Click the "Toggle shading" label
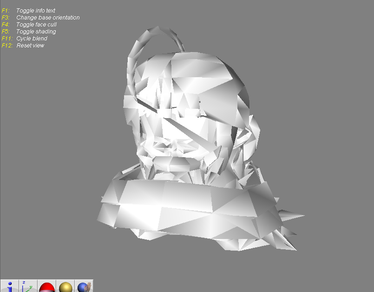 [x=36, y=31]
